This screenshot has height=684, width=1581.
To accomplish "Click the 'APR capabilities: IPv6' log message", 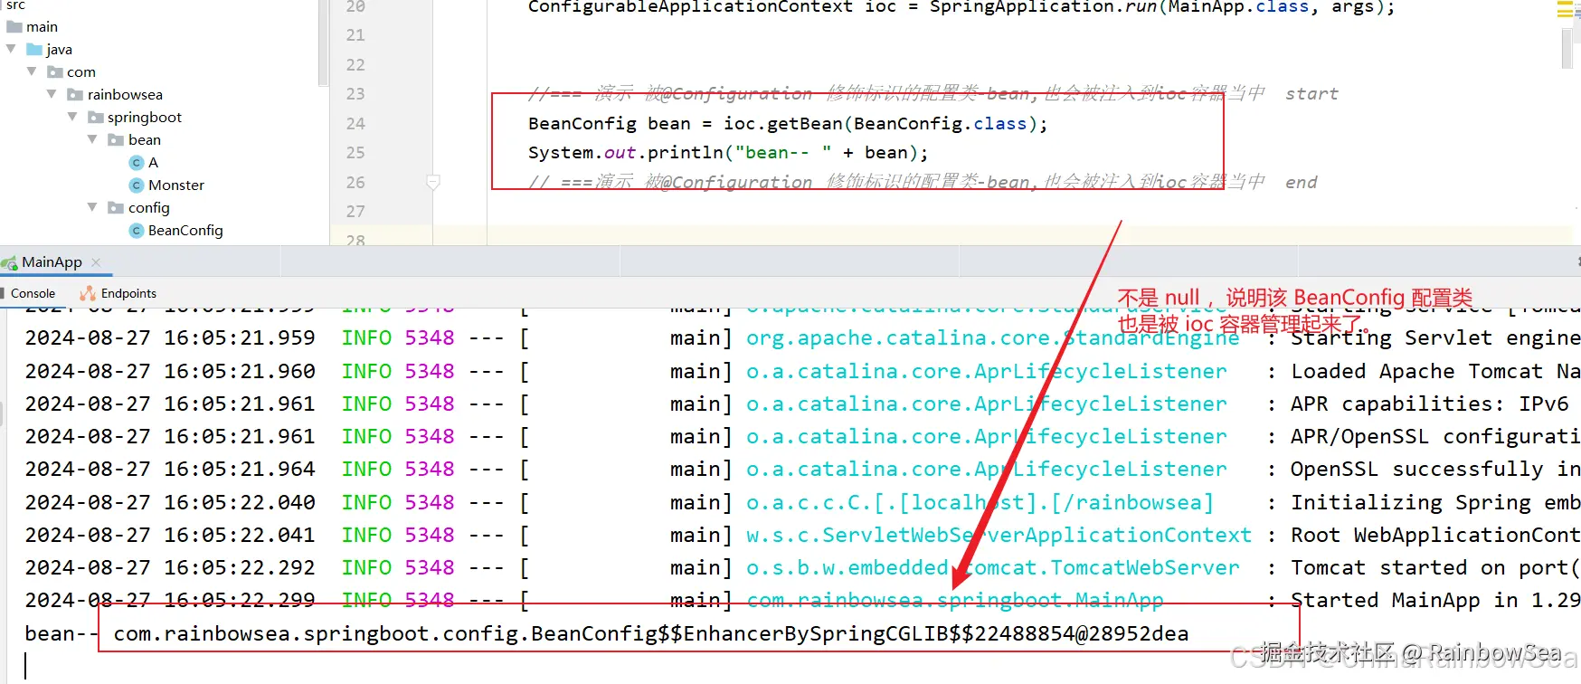I will pyautogui.click(x=1429, y=404).
